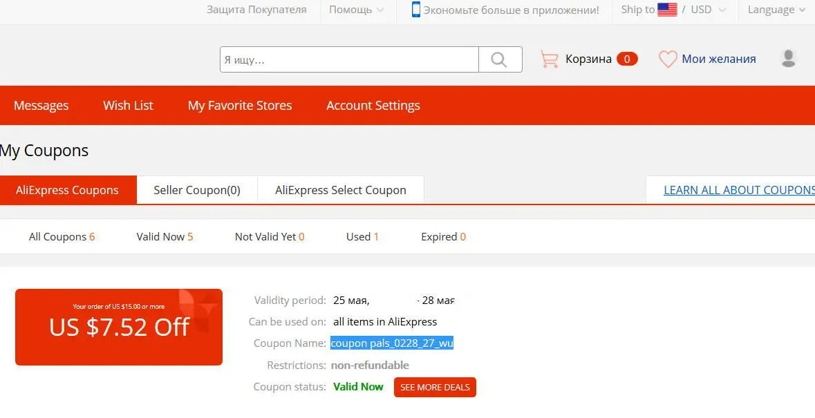This screenshot has height=418, width=815.
Task: Filter by Used 1 coupons
Action: 362,237
